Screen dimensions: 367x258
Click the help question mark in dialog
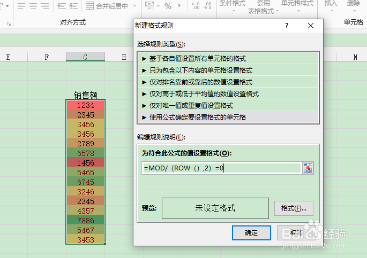pyautogui.click(x=287, y=26)
